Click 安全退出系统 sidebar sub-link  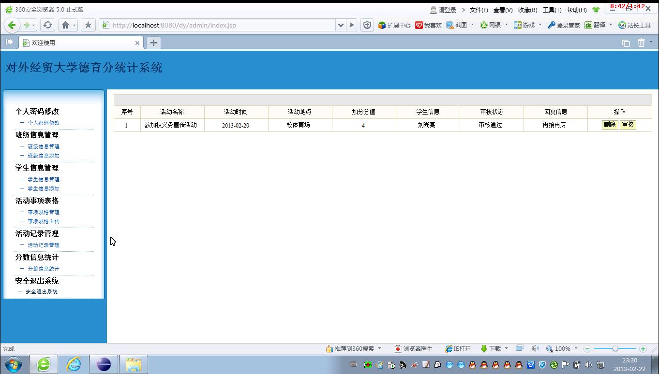(42, 291)
